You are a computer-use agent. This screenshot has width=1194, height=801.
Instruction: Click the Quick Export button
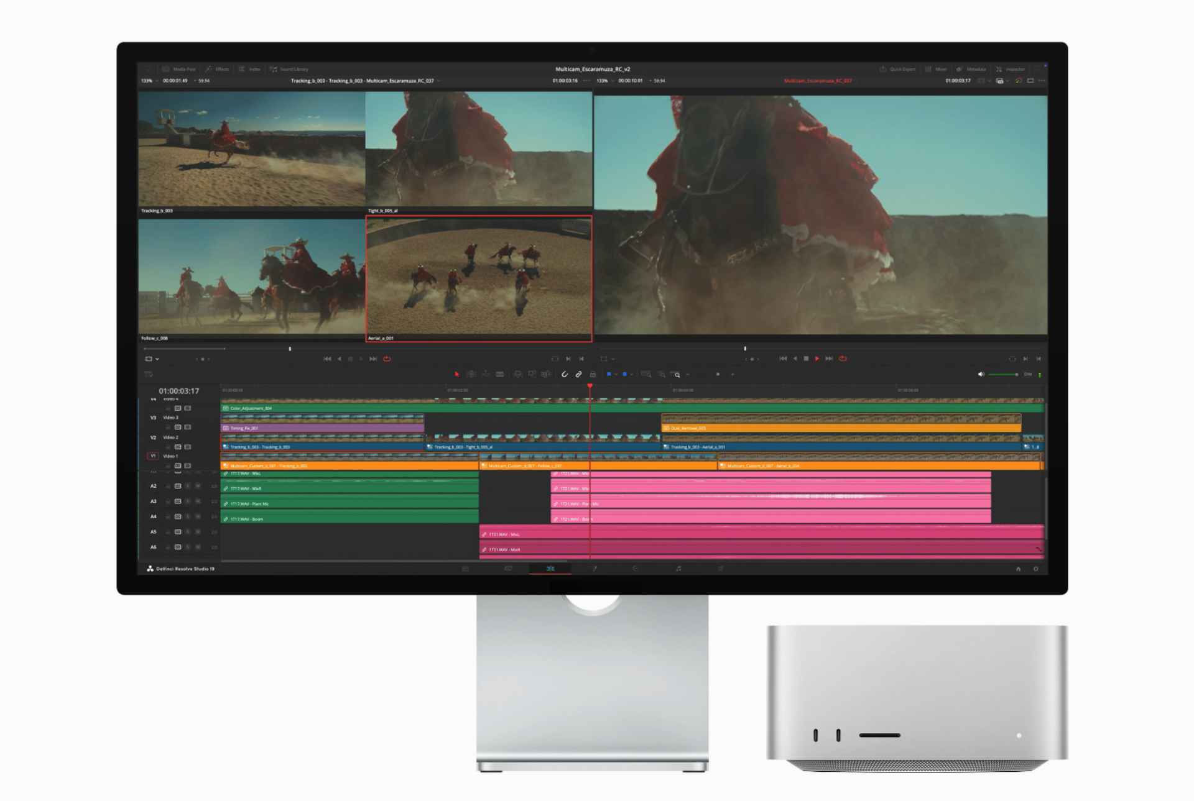click(x=897, y=69)
